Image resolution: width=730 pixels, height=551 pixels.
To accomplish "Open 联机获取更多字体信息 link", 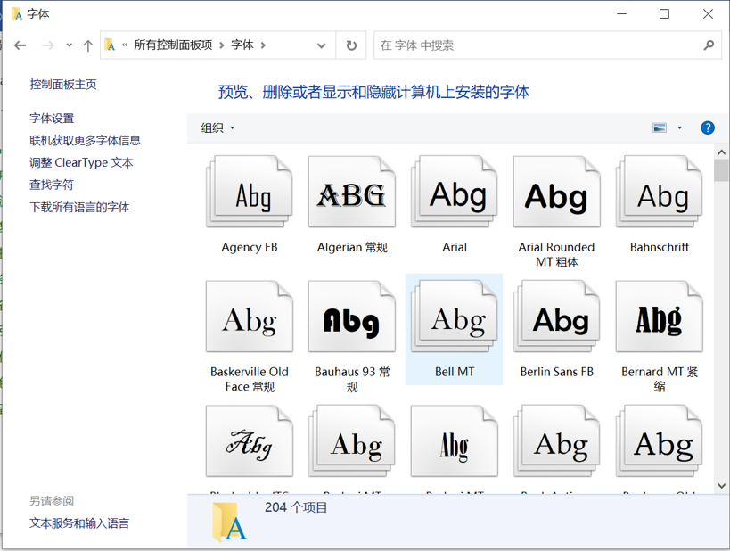I will click(x=86, y=141).
